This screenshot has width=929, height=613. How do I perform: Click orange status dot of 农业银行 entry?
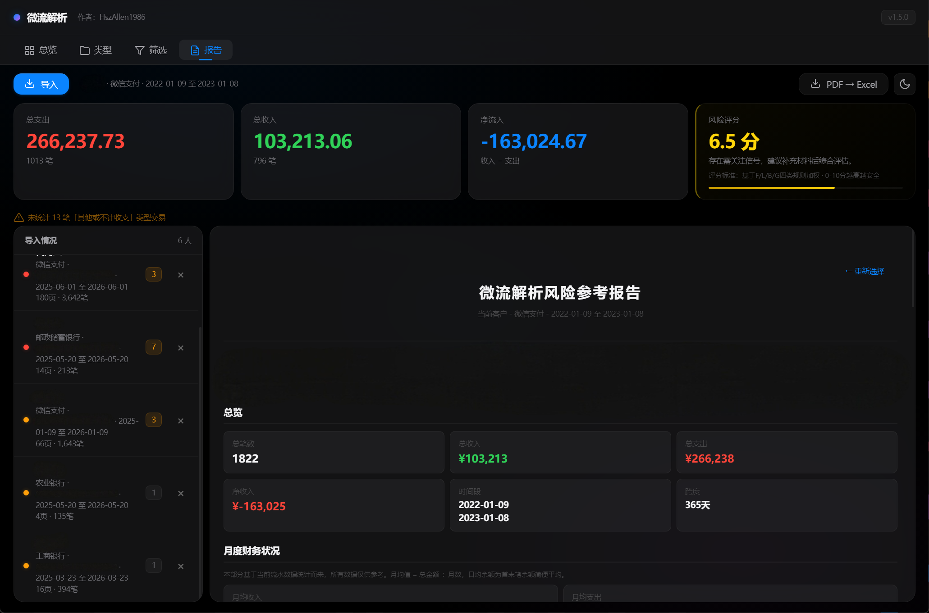click(x=26, y=493)
